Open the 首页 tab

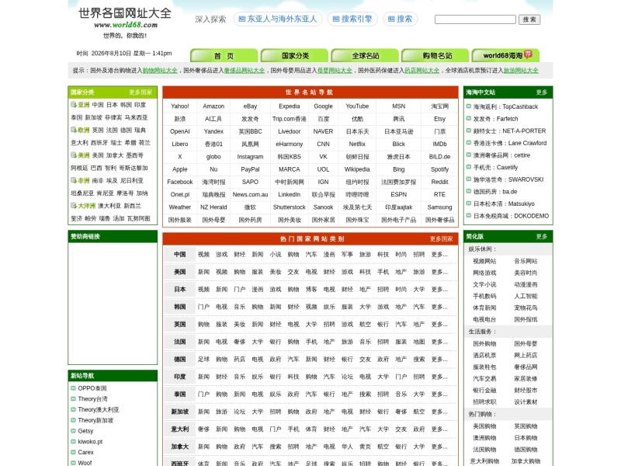click(224, 55)
